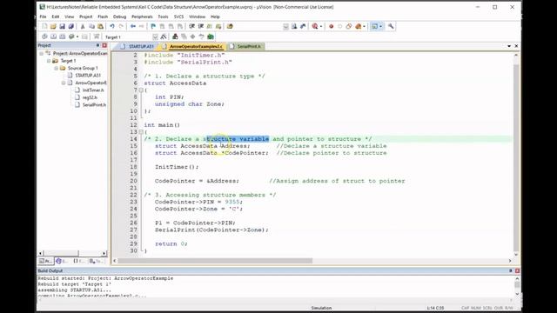Click the Redo arrow icon
This screenshot has width=557, height=313.
coord(121,26)
